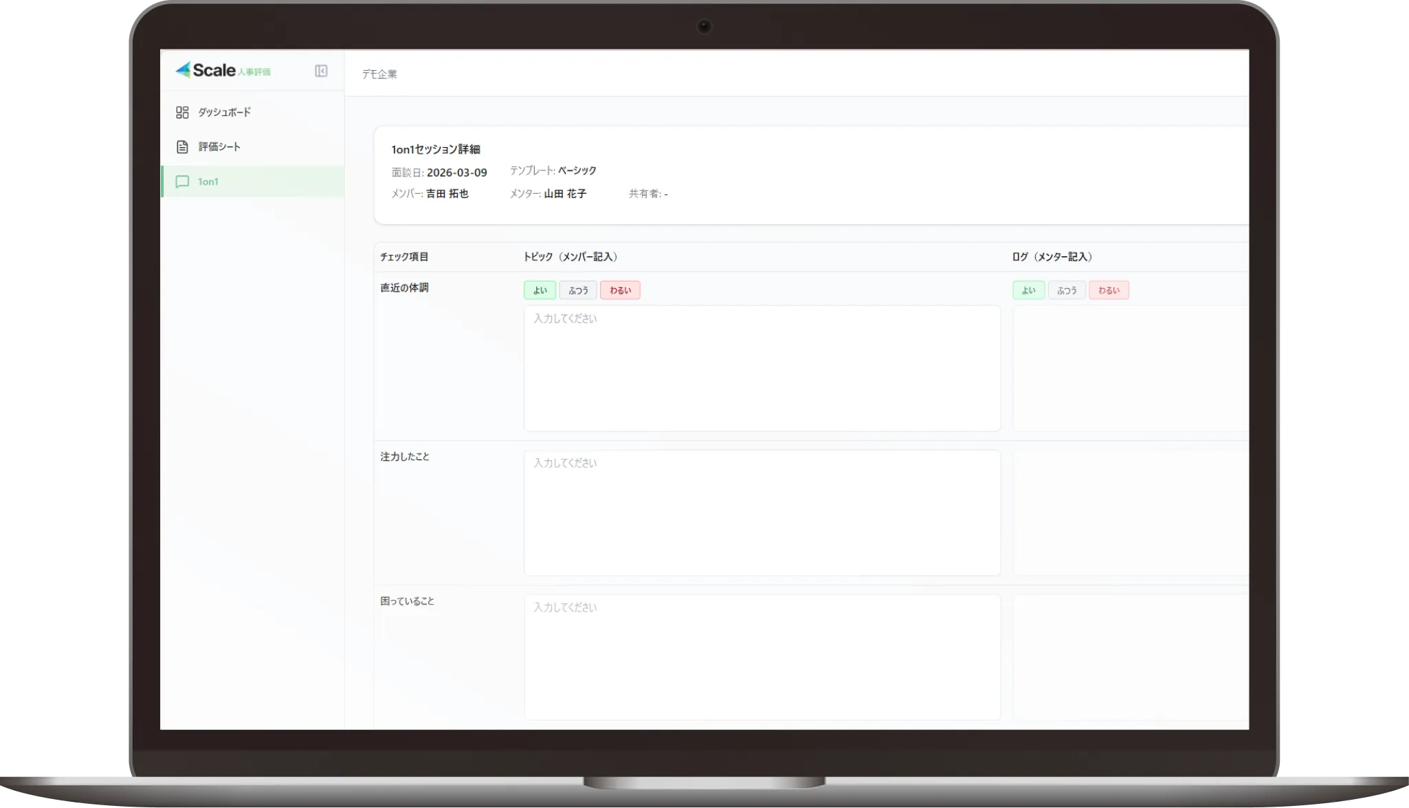
Task: Select わるい in the topic column
Action: click(x=620, y=290)
